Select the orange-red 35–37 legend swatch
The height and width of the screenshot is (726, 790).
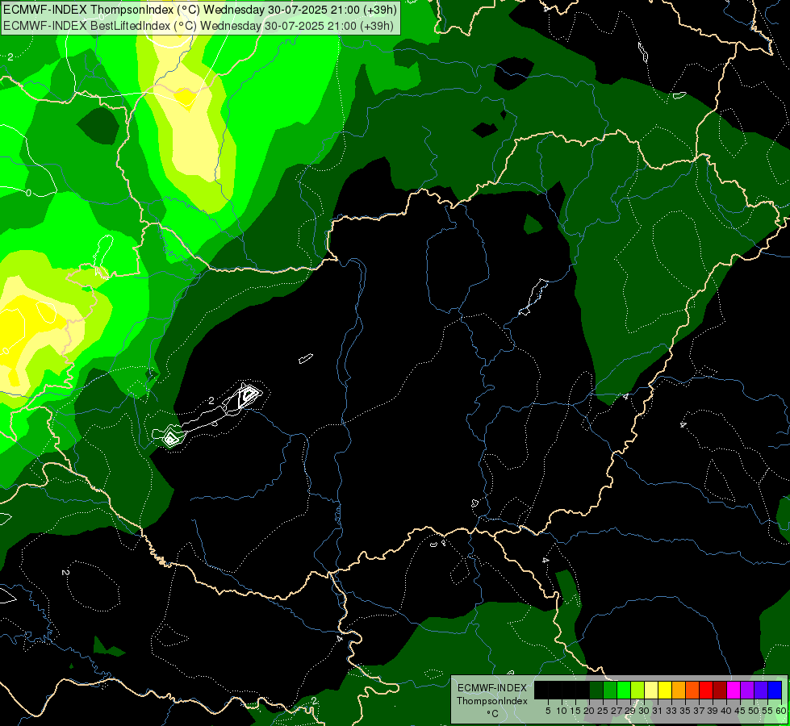pyautogui.click(x=692, y=690)
